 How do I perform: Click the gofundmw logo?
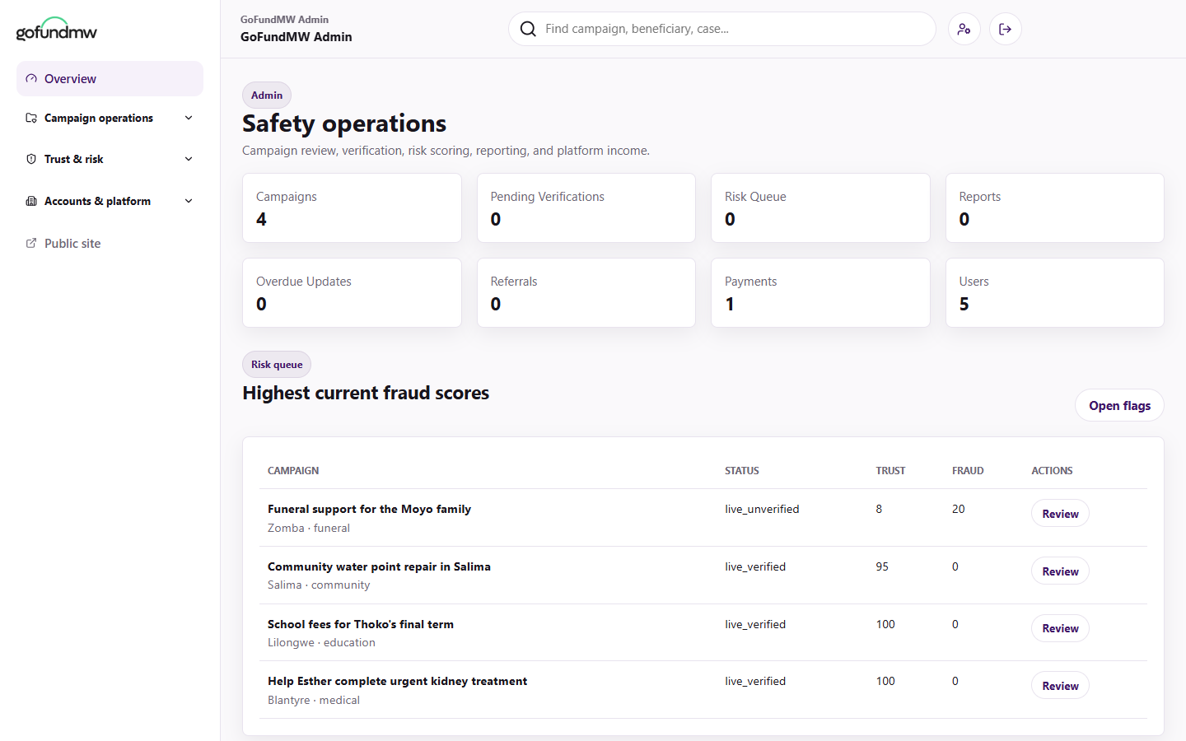point(57,29)
